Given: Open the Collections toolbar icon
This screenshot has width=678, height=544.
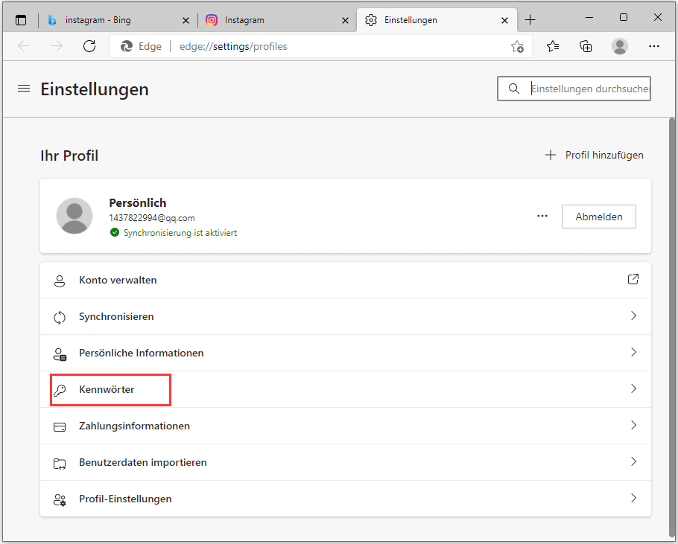Looking at the screenshot, I should point(586,46).
